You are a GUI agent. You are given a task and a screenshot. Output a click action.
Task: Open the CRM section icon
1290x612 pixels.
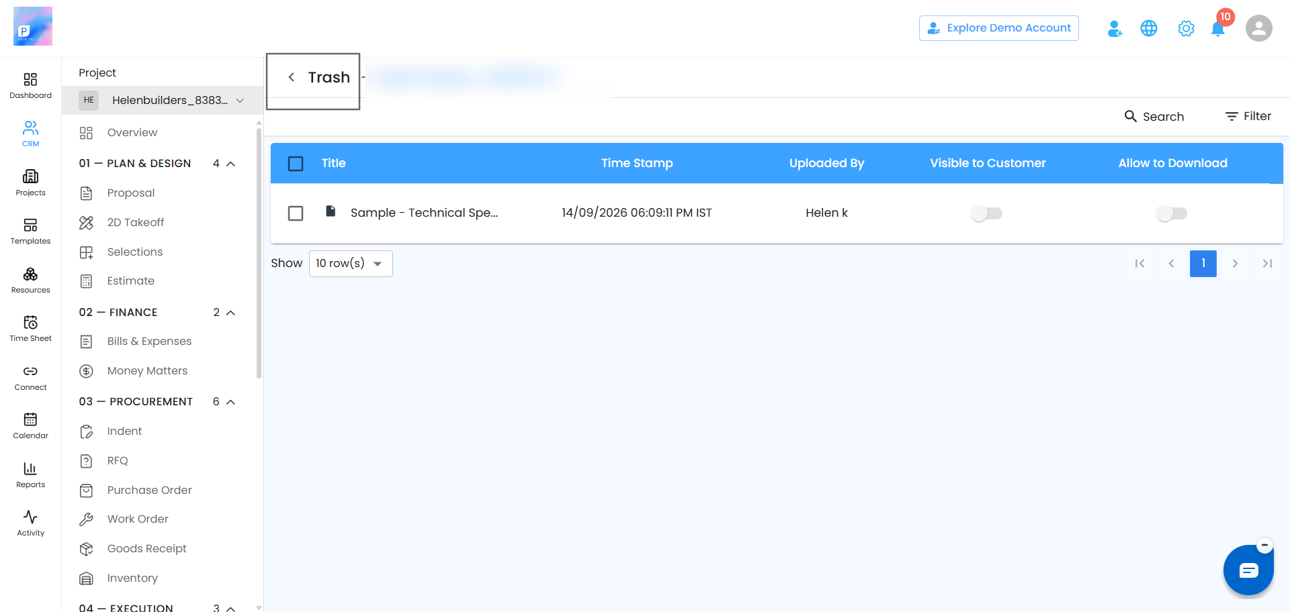[x=30, y=134]
